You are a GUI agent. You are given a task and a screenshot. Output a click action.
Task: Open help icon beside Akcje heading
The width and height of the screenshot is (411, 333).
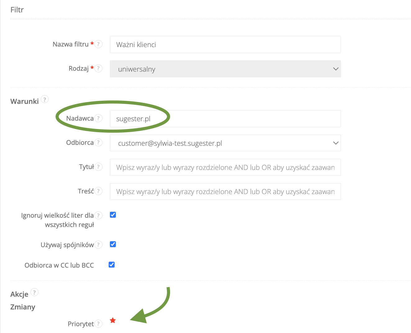tap(34, 292)
